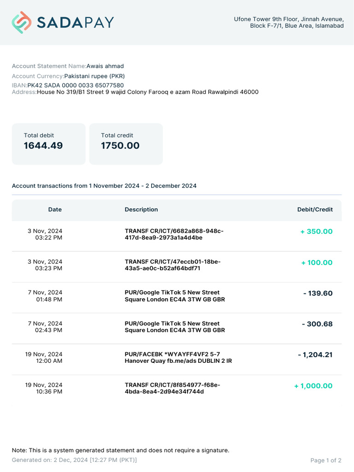Select the - 300.68 debit amount

click(317, 324)
